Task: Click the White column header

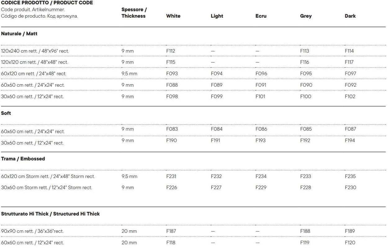Action: pyautogui.click(x=173, y=16)
